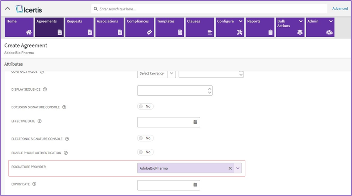Screen dimensions: 352x196
Task: Click the Advanced search link
Action: click(x=340, y=8)
